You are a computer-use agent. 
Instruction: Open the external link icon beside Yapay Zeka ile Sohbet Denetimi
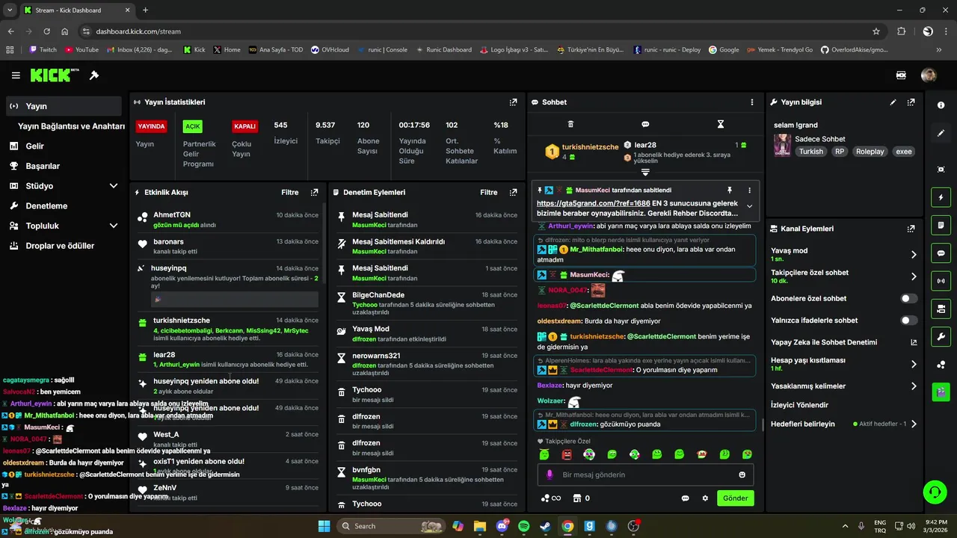click(x=913, y=342)
